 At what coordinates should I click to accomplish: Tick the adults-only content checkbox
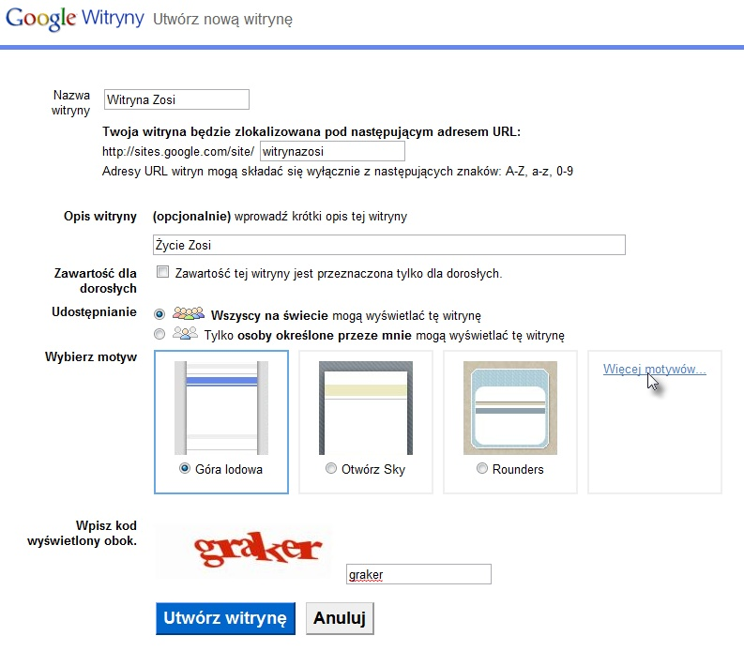(162, 272)
